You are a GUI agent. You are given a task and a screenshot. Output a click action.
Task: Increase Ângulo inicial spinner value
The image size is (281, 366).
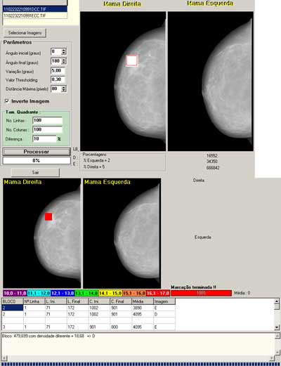coord(64,50)
